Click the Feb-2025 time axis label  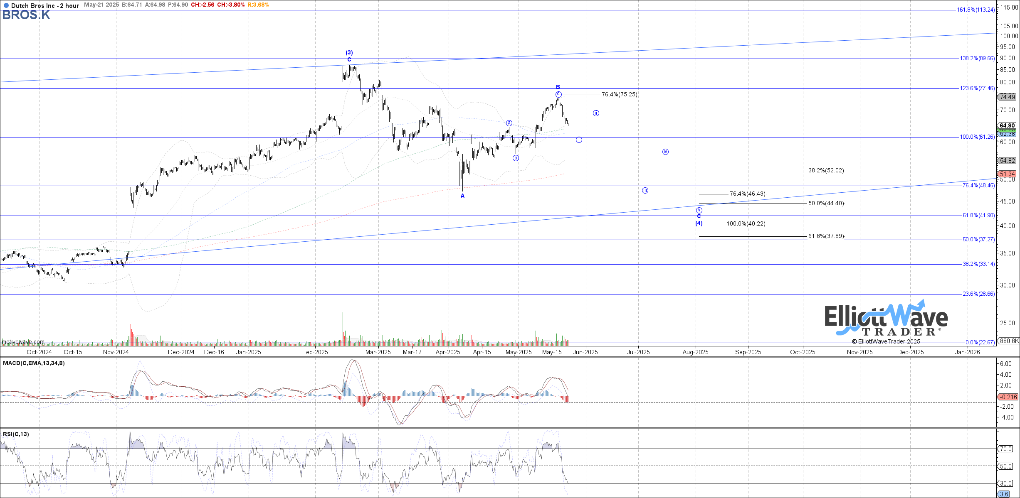coord(315,352)
